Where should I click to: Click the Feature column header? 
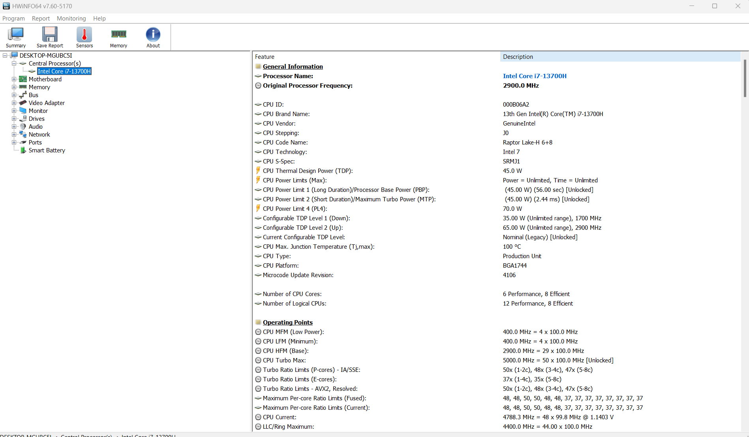coord(376,57)
